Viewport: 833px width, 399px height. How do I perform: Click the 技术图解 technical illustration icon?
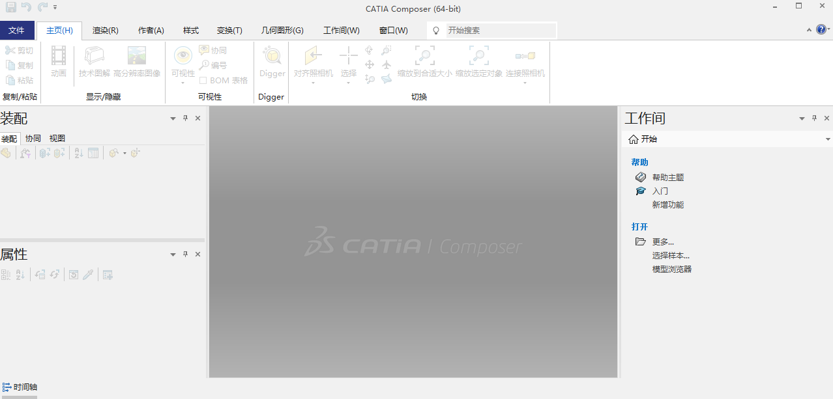click(95, 56)
